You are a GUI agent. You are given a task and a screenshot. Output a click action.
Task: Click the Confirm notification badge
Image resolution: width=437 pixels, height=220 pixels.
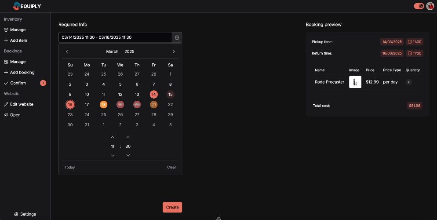(x=43, y=83)
